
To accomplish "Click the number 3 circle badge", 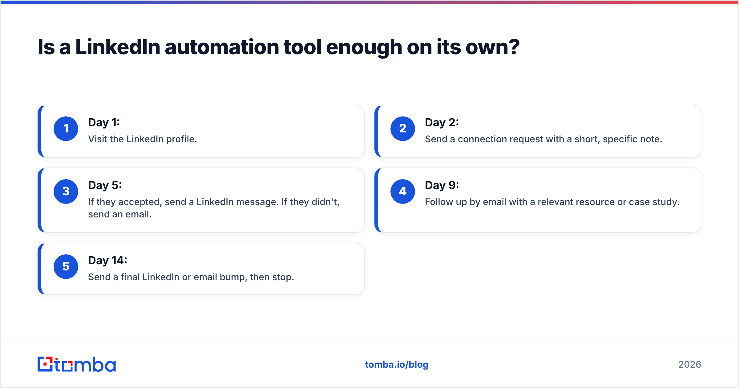I will (x=66, y=192).
